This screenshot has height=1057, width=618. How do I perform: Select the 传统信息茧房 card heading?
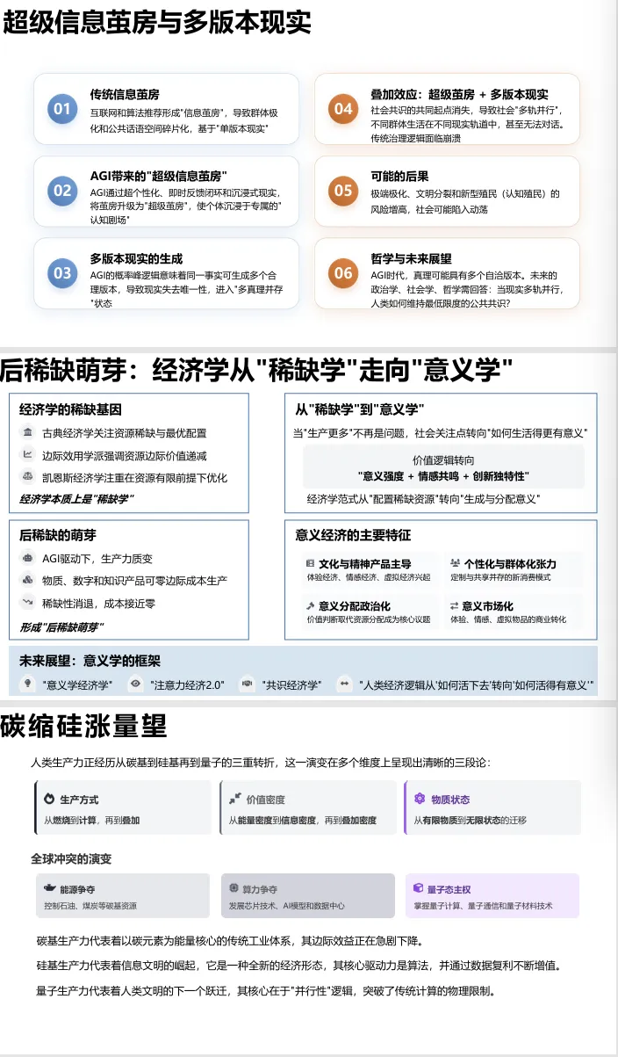click(125, 94)
